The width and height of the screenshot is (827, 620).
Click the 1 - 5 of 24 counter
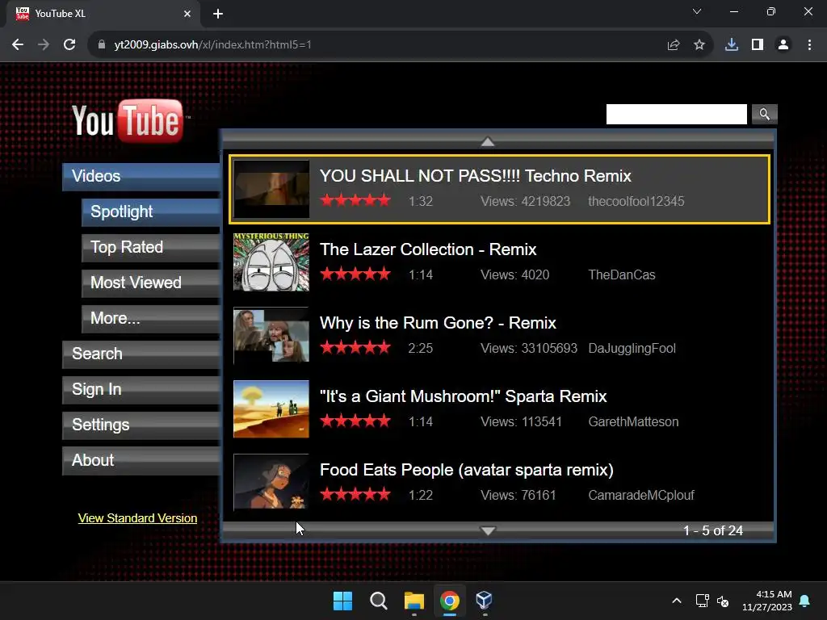pyautogui.click(x=712, y=530)
